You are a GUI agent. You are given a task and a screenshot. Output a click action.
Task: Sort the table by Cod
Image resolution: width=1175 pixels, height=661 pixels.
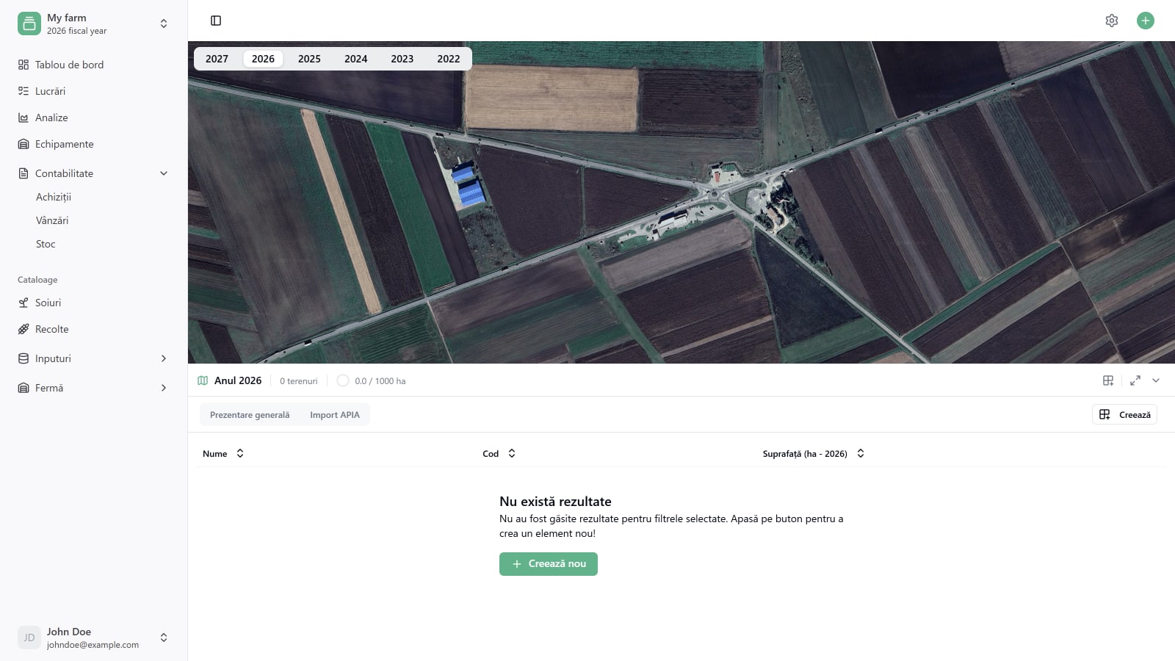(499, 454)
